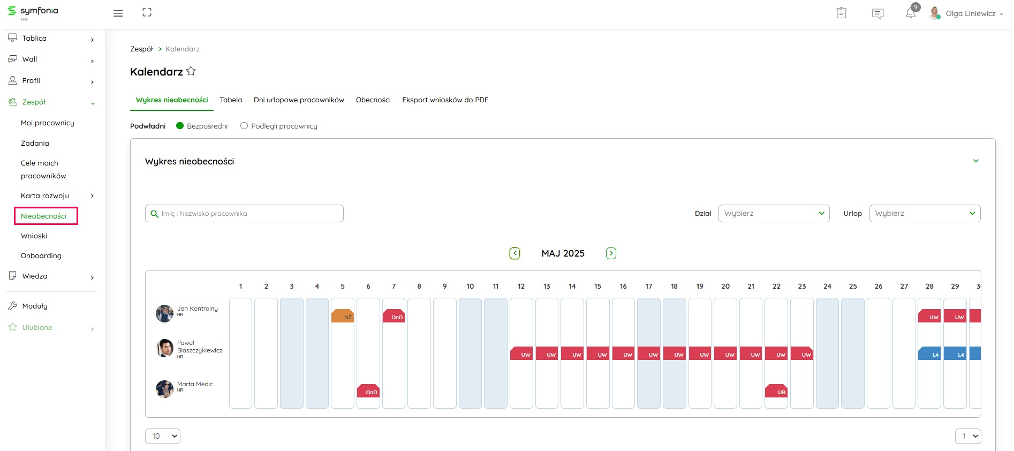The width and height of the screenshot is (1014, 451).
Task: Open Wnioski in the sidebar
Action: 34,236
